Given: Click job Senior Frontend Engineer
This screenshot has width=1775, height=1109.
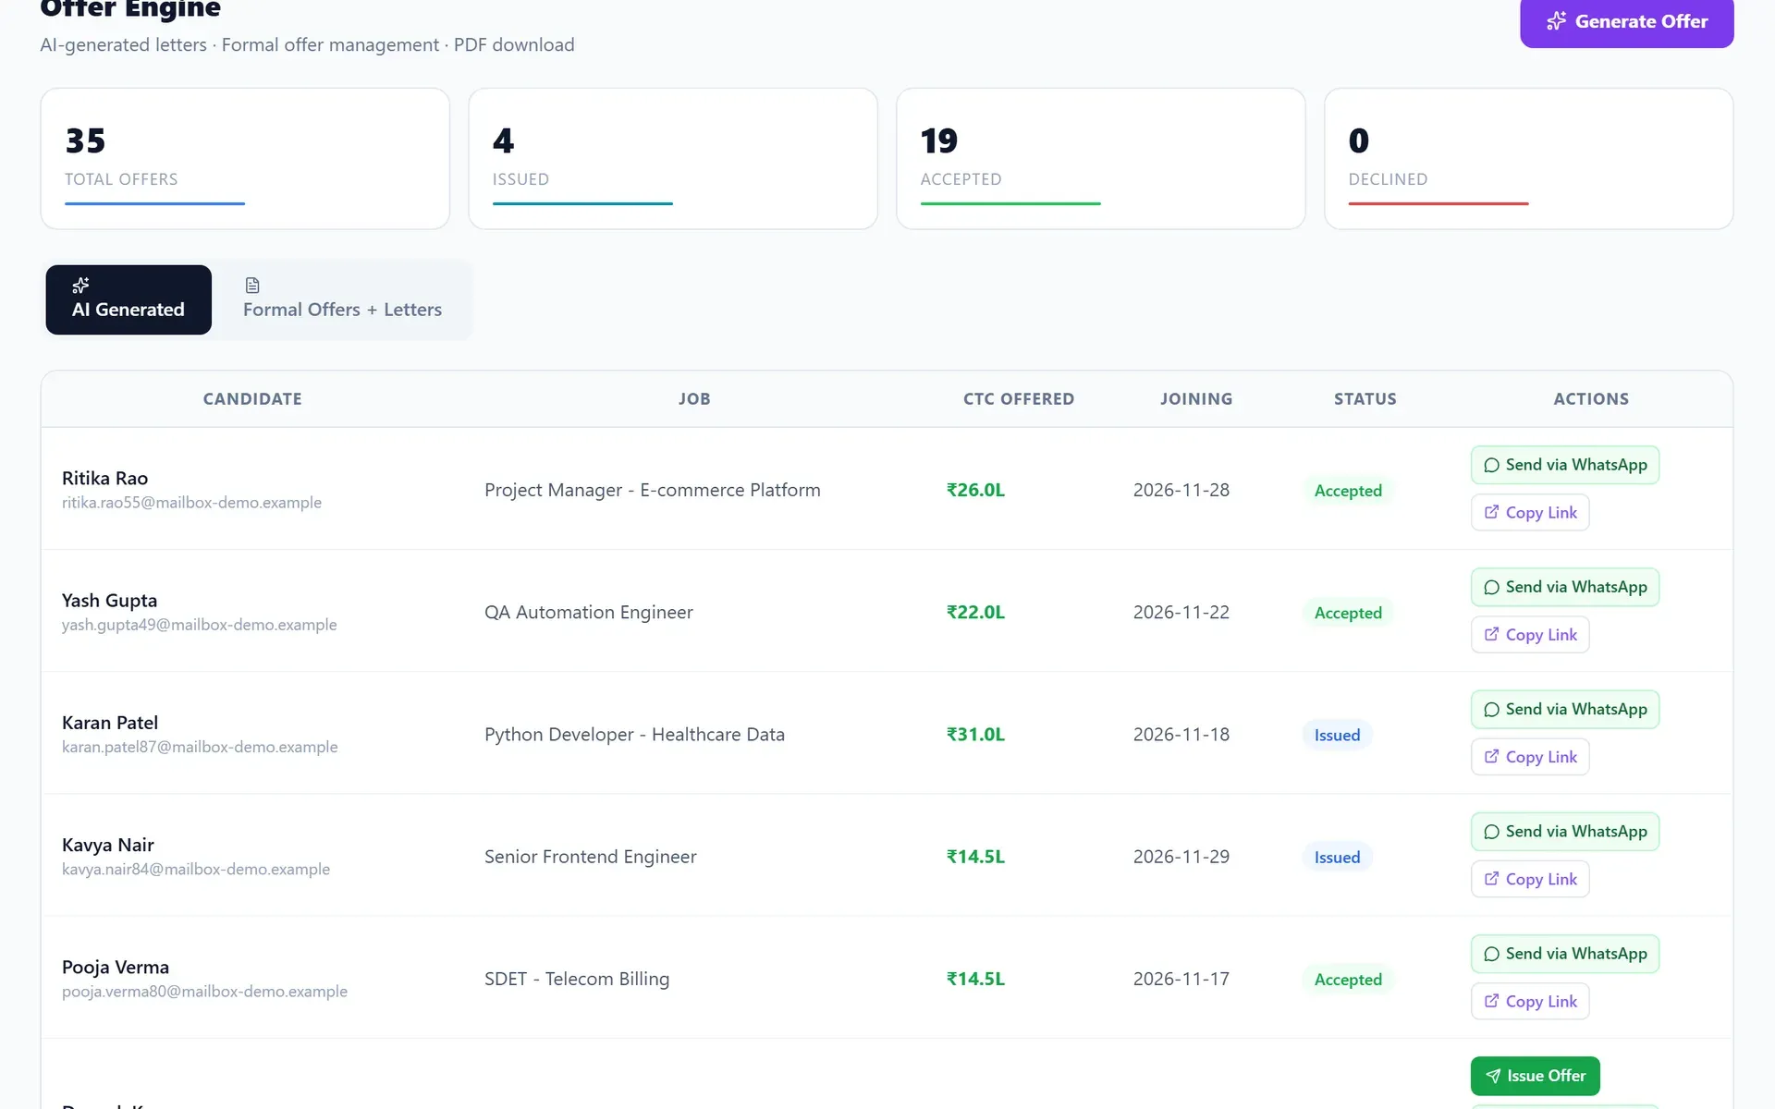Looking at the screenshot, I should (x=591, y=857).
